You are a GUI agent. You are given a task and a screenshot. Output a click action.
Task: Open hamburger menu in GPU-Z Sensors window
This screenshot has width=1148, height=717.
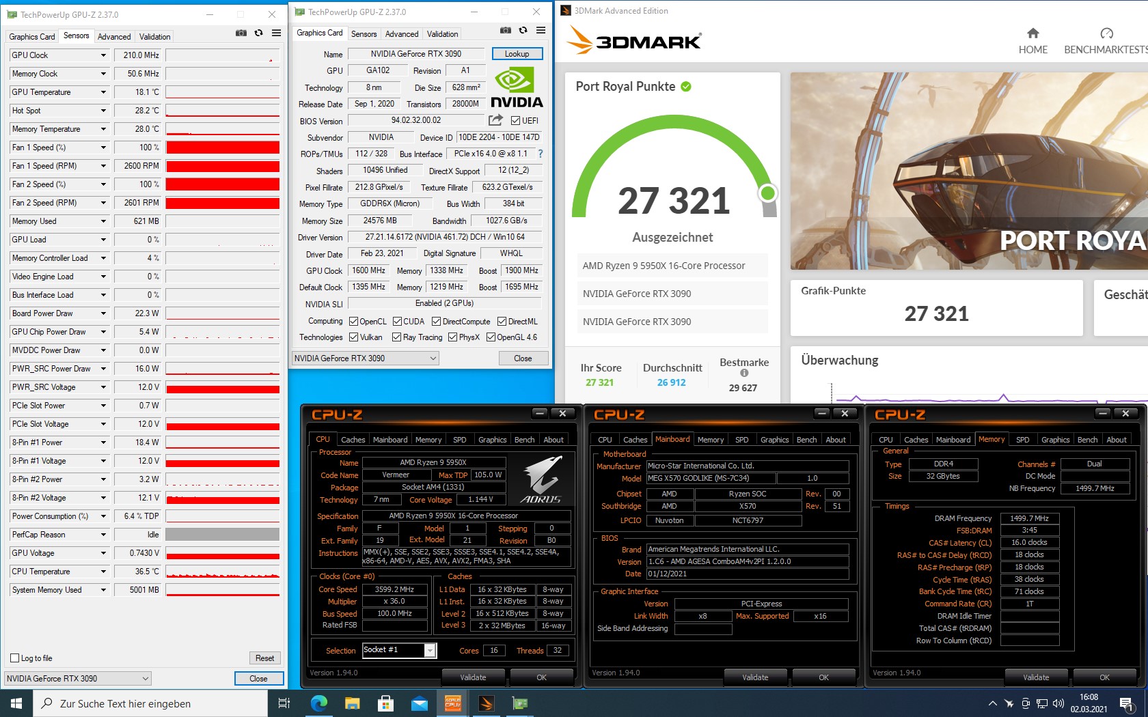point(276,33)
